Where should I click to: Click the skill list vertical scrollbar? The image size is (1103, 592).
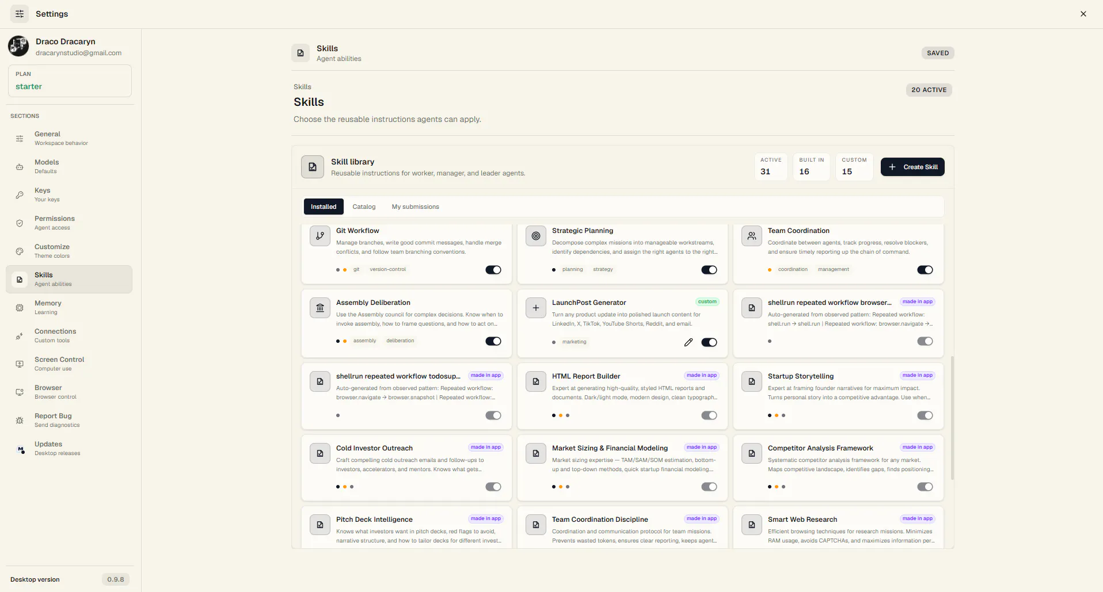[952, 418]
